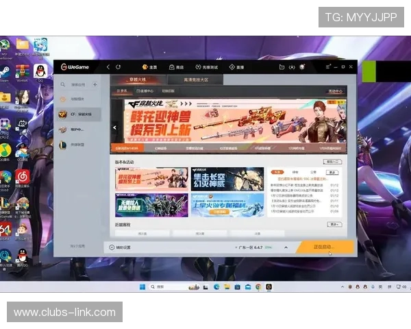
Task: Click the orange 正在启动 launch button
Action: pos(324,247)
